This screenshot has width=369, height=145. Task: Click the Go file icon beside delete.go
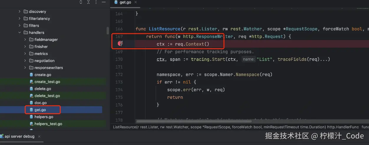coord(31,89)
